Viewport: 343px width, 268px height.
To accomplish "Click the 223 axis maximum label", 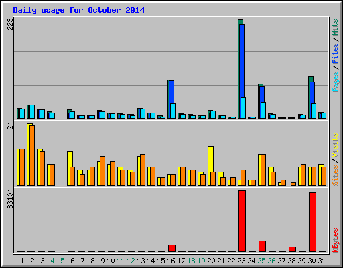I will click(x=10, y=24).
